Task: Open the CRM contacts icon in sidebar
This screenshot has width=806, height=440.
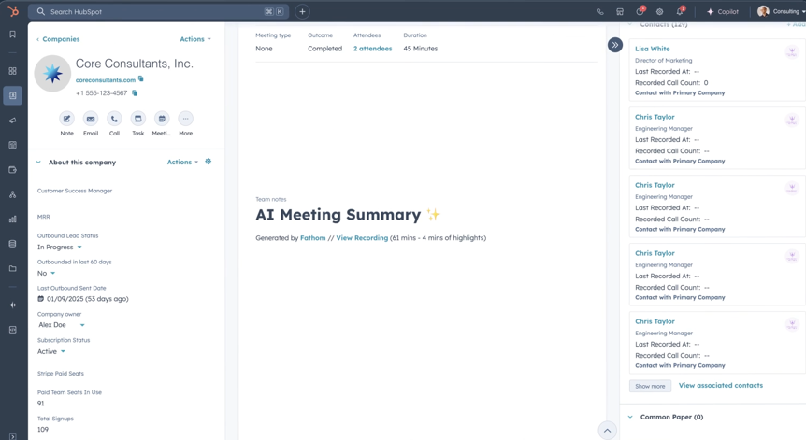Action: [13, 95]
